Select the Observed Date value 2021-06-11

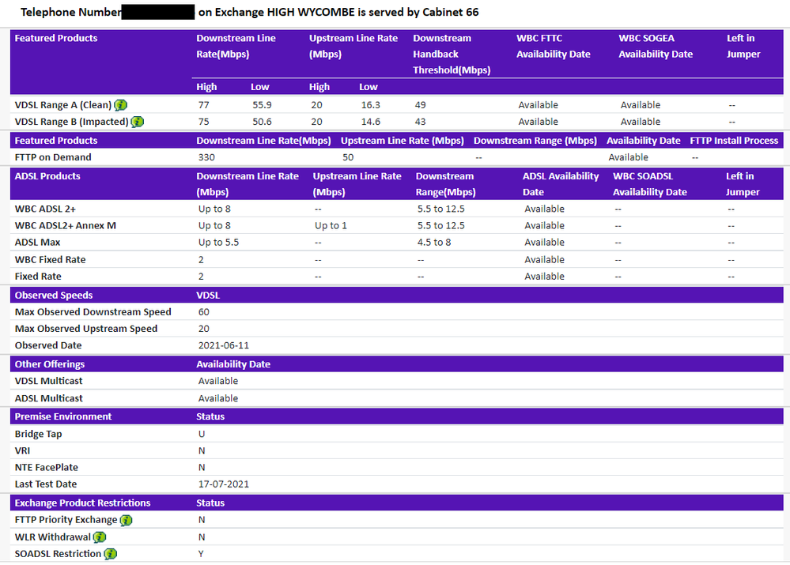(x=224, y=345)
